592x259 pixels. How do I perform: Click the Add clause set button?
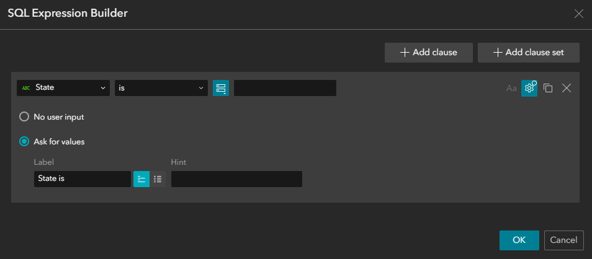(529, 53)
